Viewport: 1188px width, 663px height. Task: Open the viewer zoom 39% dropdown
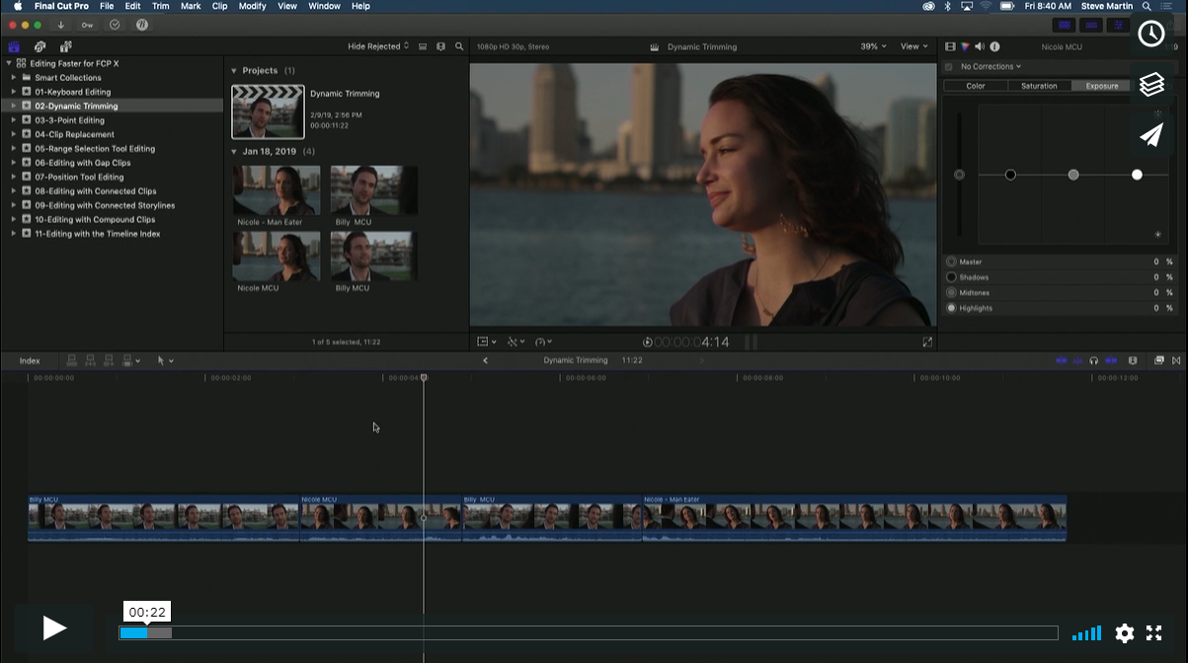[x=870, y=45]
